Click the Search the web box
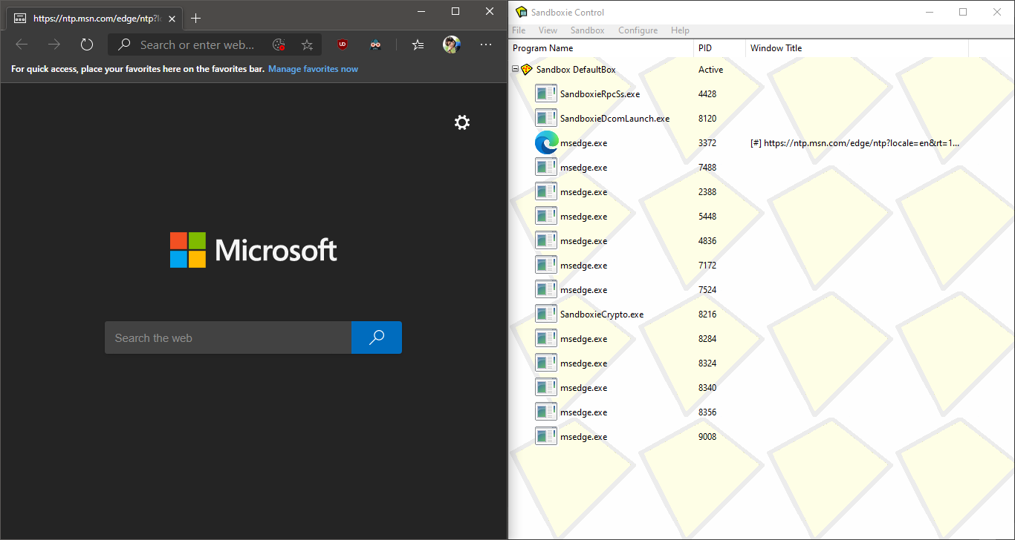The height and width of the screenshot is (540, 1015). pyautogui.click(x=228, y=337)
